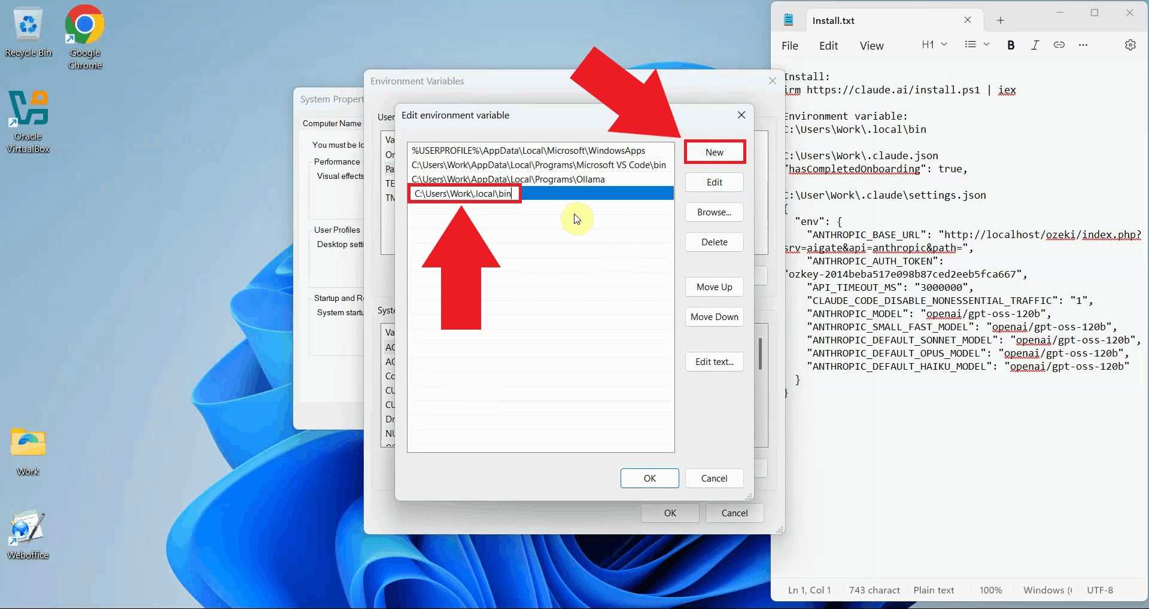The height and width of the screenshot is (609, 1149).
Task: Apply italic formatting in Notepad
Action: point(1035,45)
